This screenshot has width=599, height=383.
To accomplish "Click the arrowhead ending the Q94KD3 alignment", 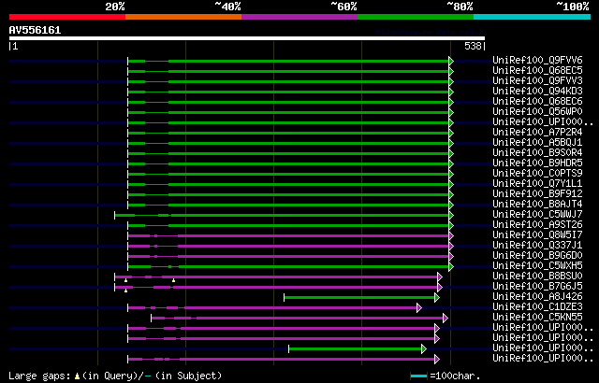I will [x=451, y=92].
